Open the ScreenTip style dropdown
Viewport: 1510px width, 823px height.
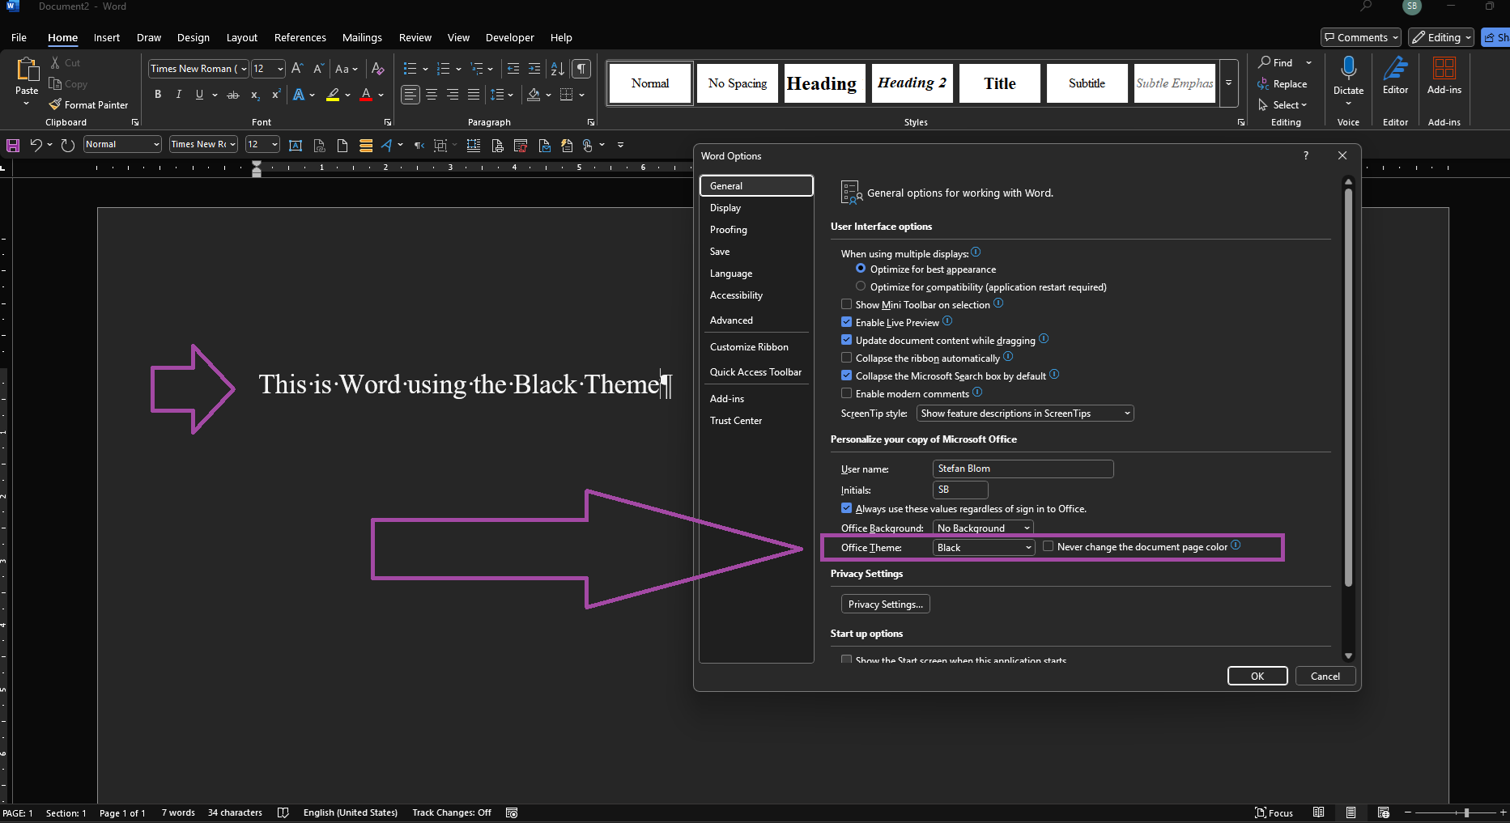[x=1025, y=413]
